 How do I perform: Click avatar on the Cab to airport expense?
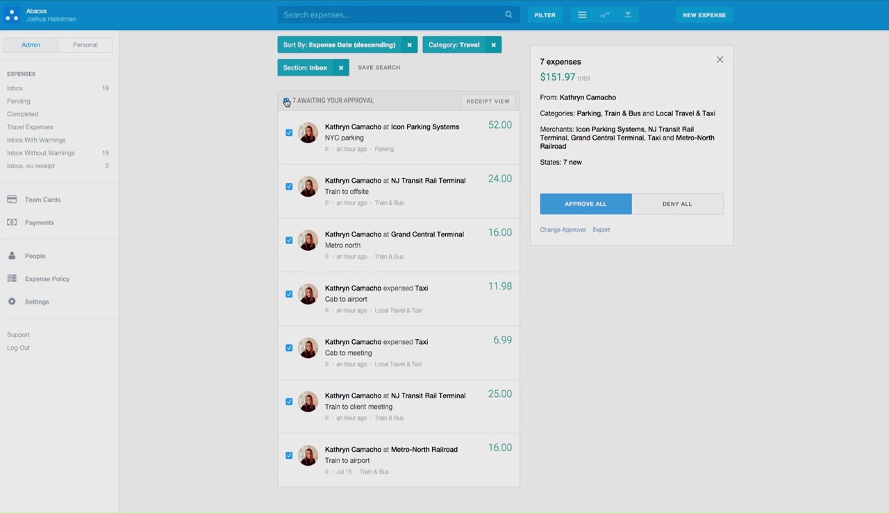(x=308, y=294)
